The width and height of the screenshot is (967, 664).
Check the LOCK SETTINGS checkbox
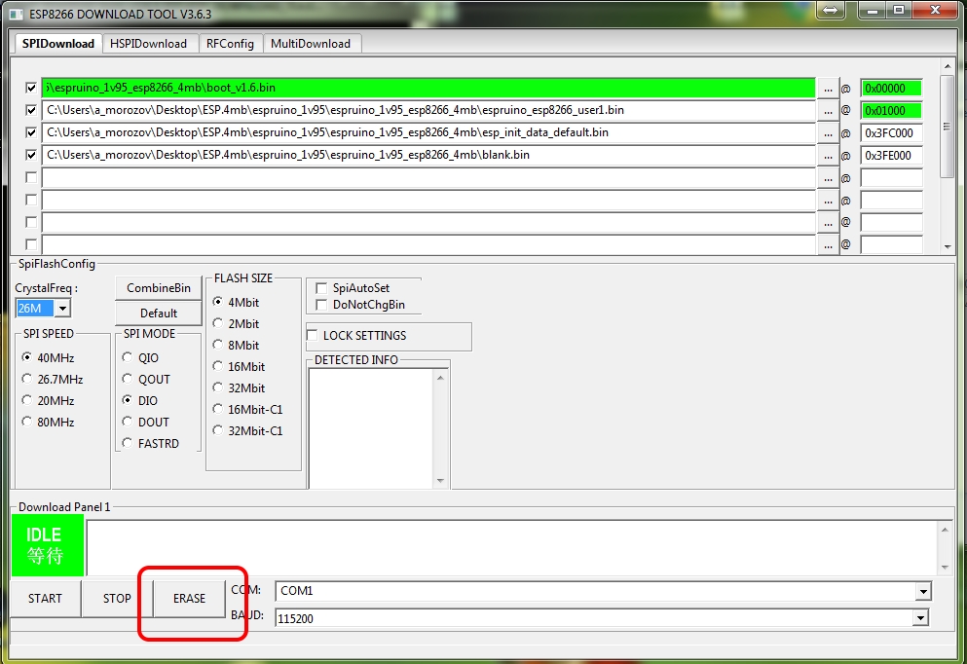pos(313,335)
